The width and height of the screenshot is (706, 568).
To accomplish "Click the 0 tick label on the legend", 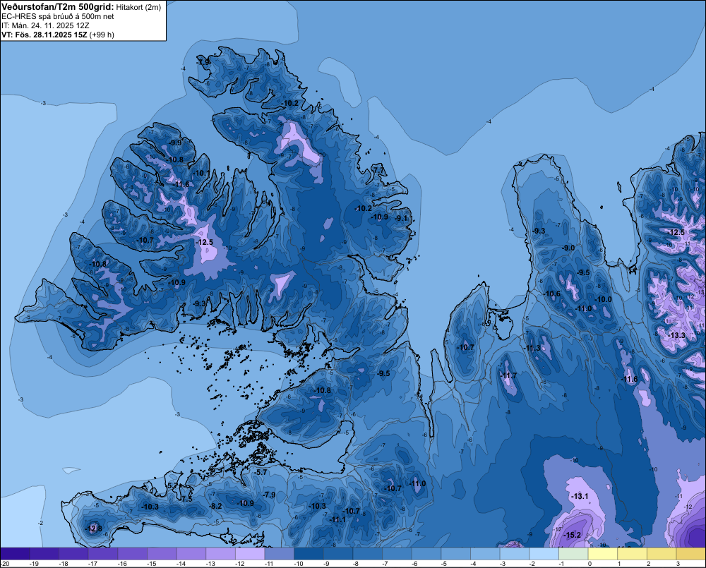I will 590,564.
